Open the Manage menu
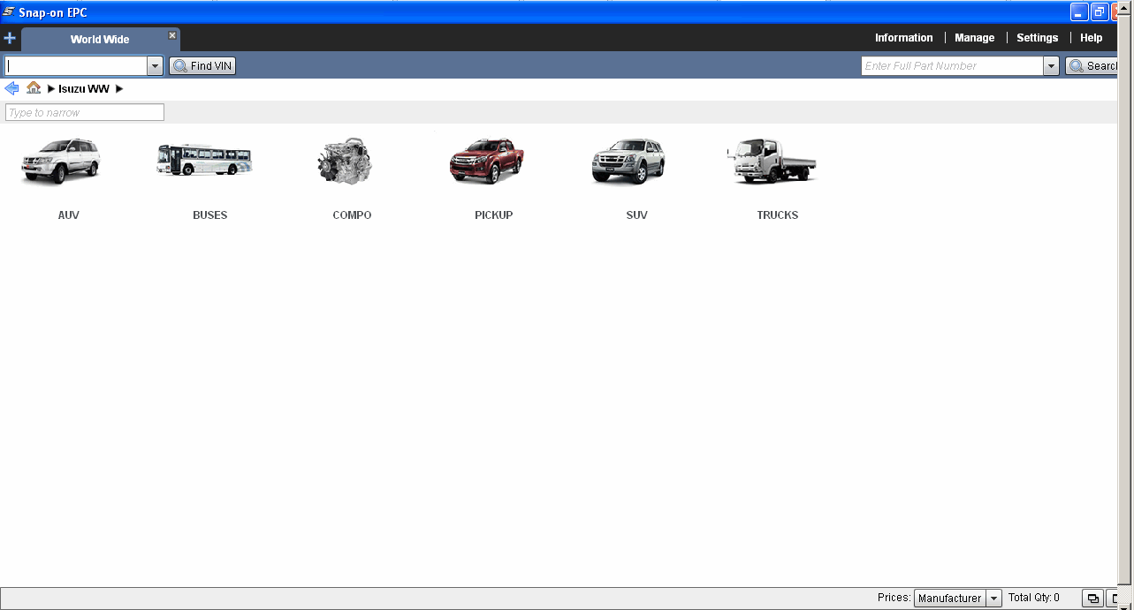1134x610 pixels. point(974,38)
